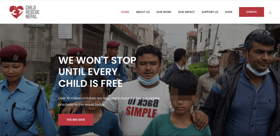Screen dimensions: 280x136
Task: Open the search magnifier icon
Action: [270, 13]
